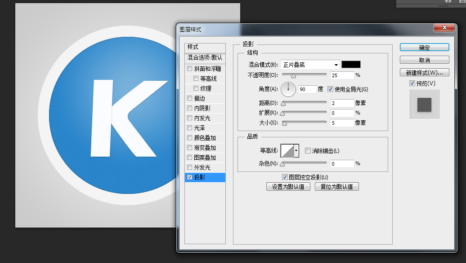Click the New Style button

click(x=424, y=72)
